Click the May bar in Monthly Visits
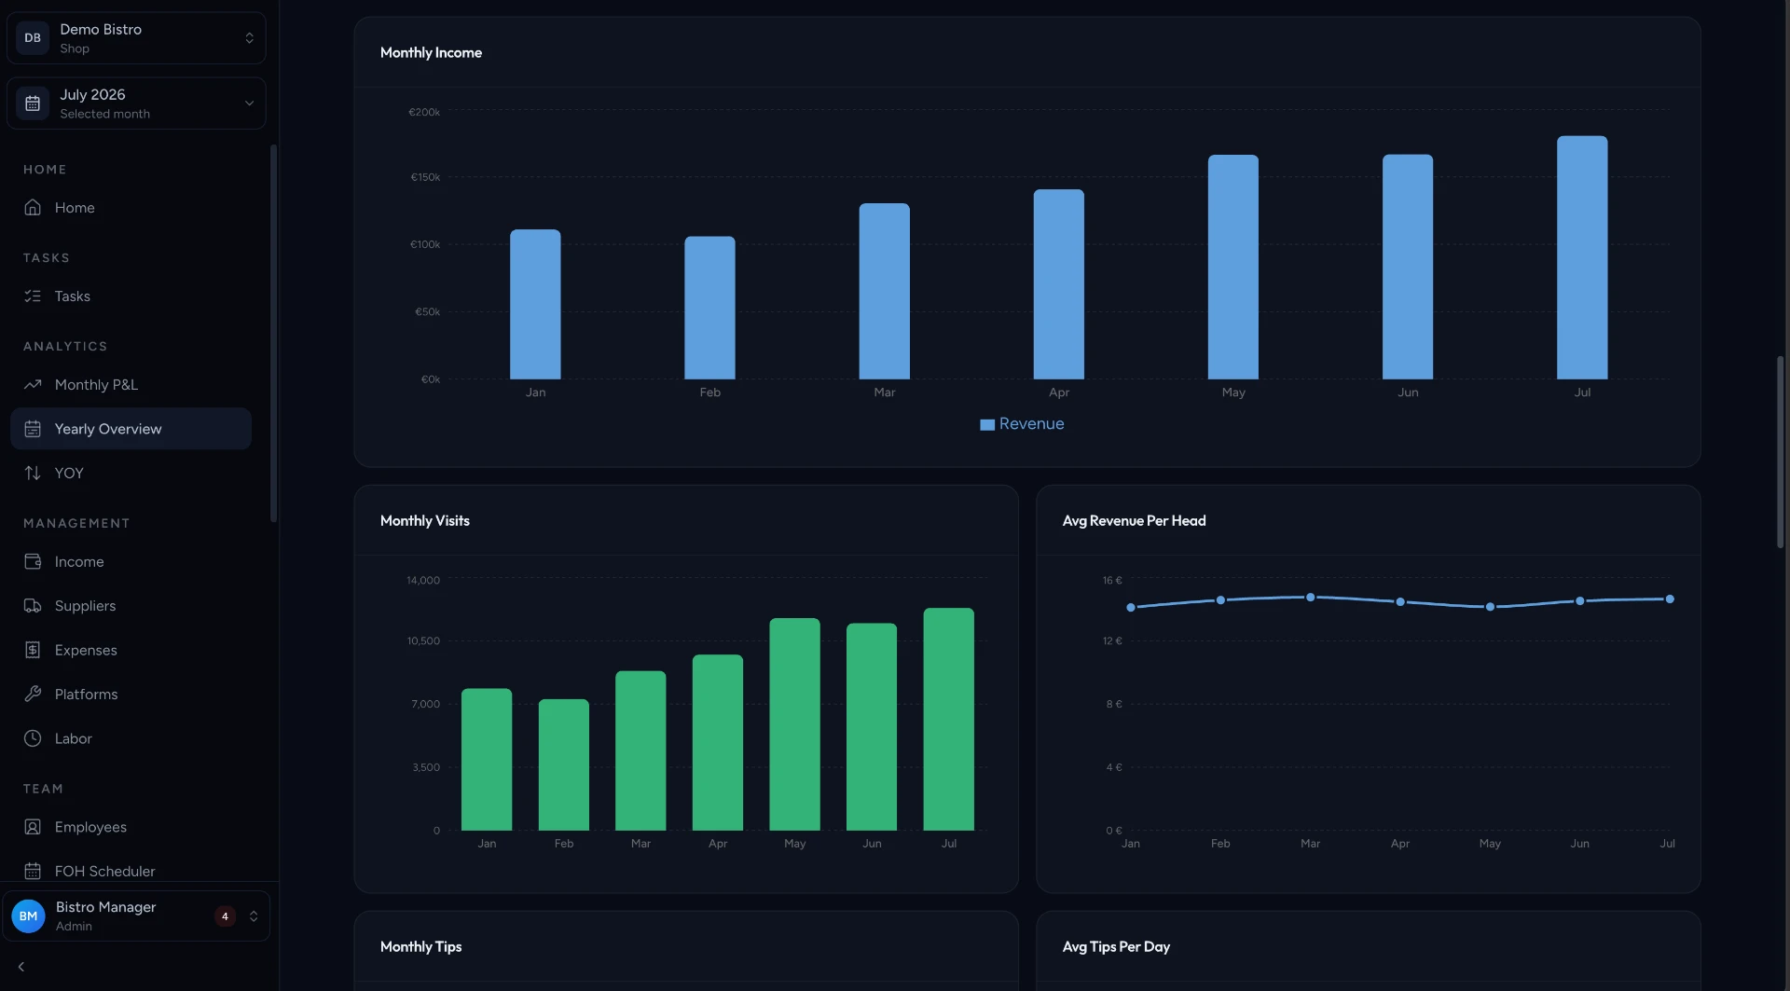1790x991 pixels. pyautogui.click(x=794, y=724)
